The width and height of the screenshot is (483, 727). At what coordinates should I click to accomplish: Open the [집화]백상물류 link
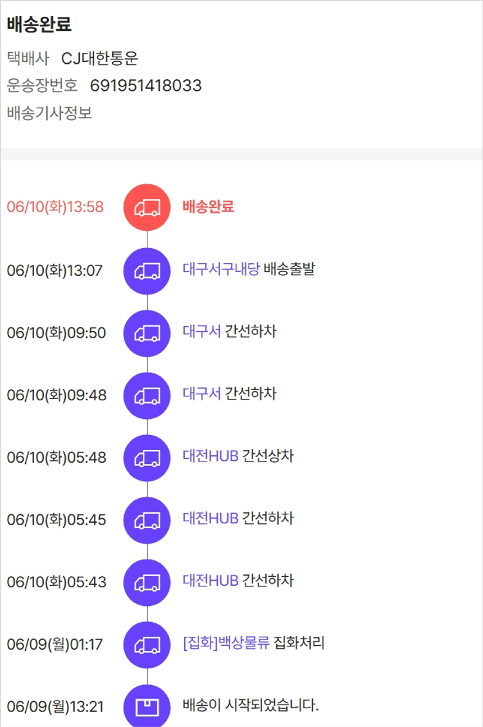click(x=226, y=643)
